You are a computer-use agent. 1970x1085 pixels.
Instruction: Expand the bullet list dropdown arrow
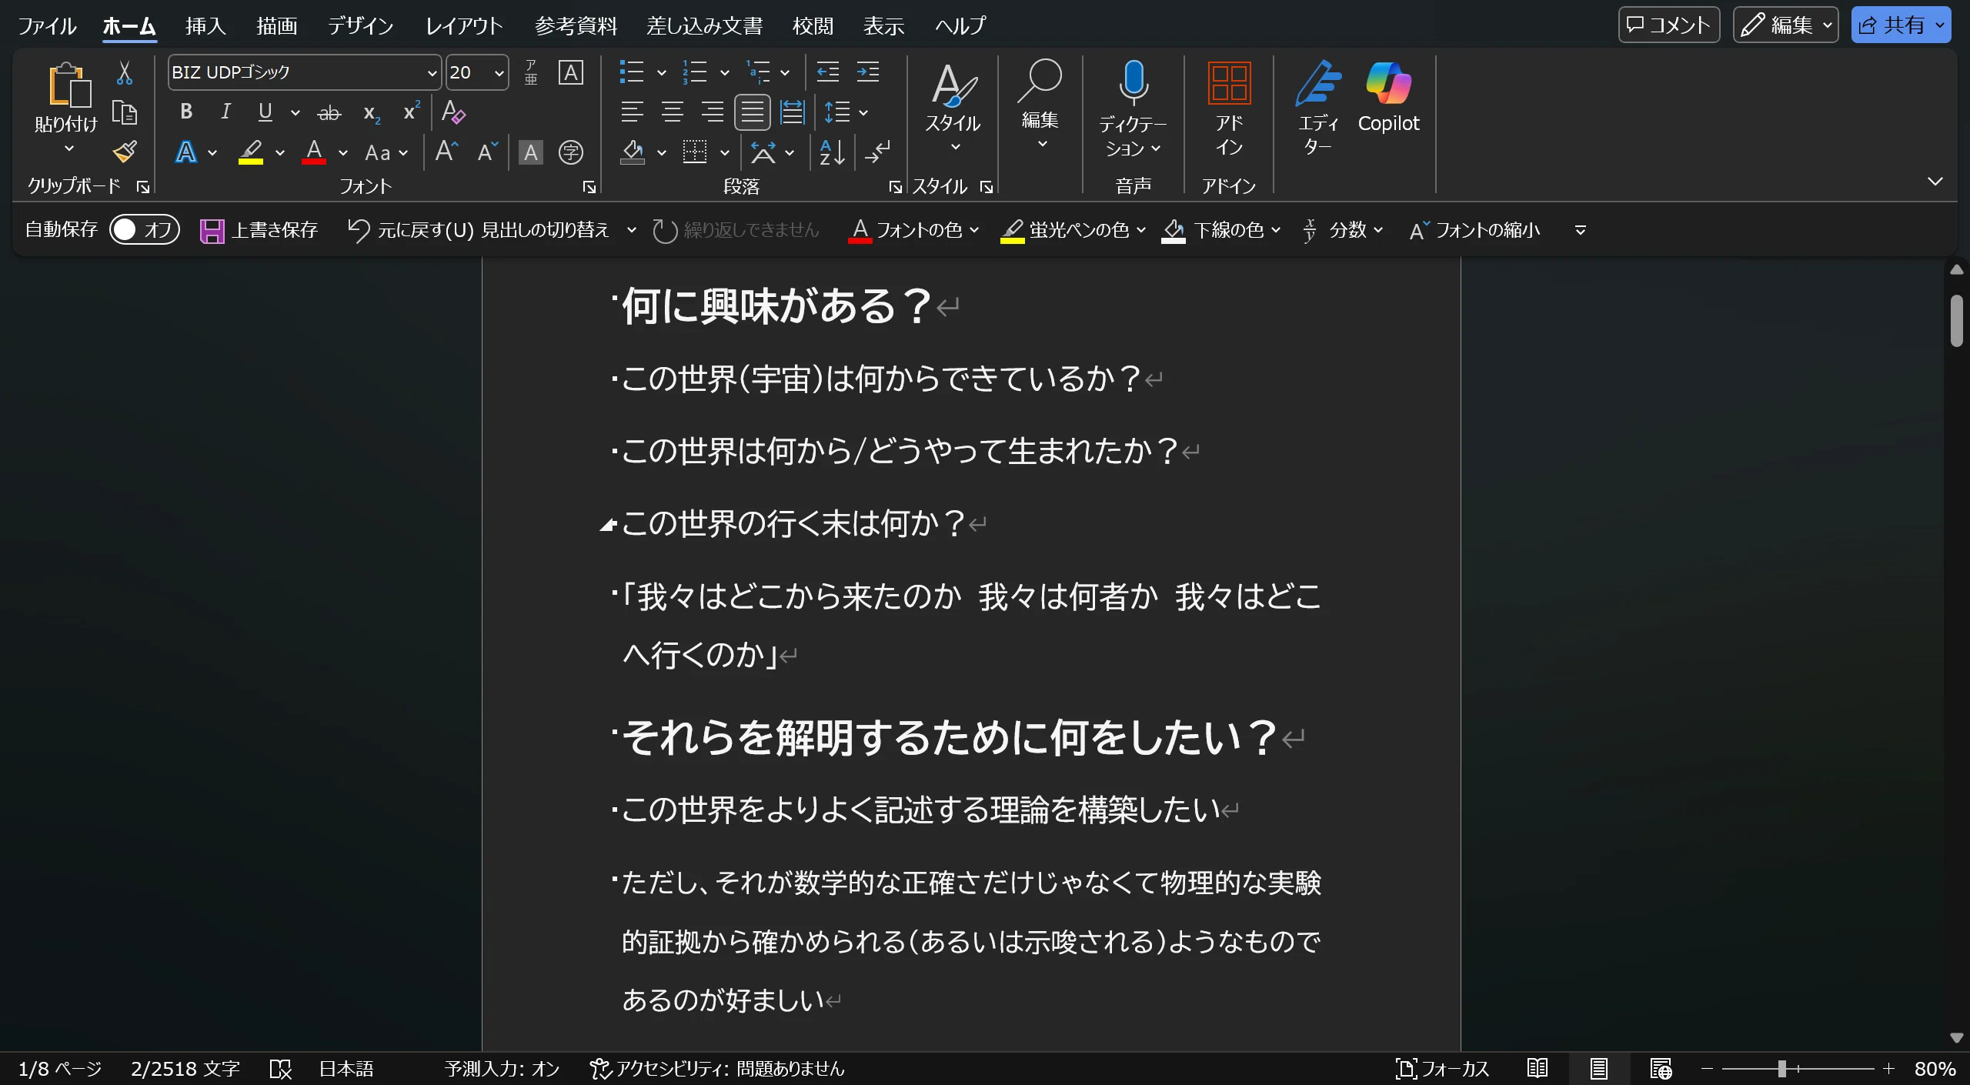661,73
